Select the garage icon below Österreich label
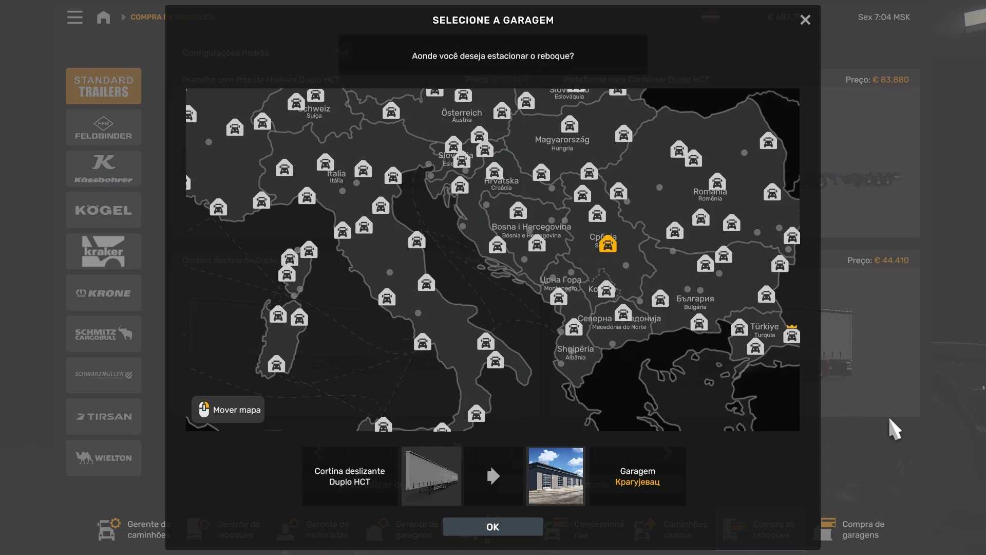This screenshot has width=986, height=555. 479,136
